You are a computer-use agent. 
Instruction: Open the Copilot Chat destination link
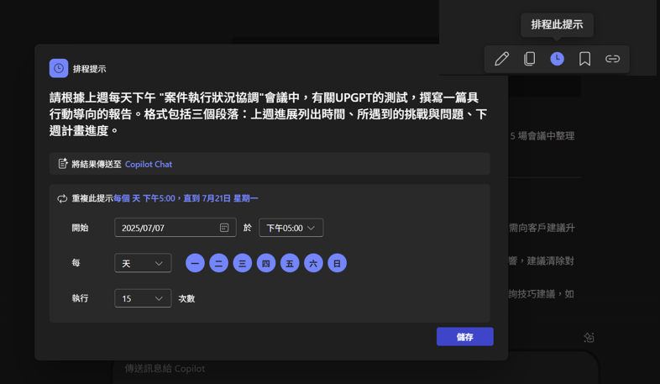149,164
